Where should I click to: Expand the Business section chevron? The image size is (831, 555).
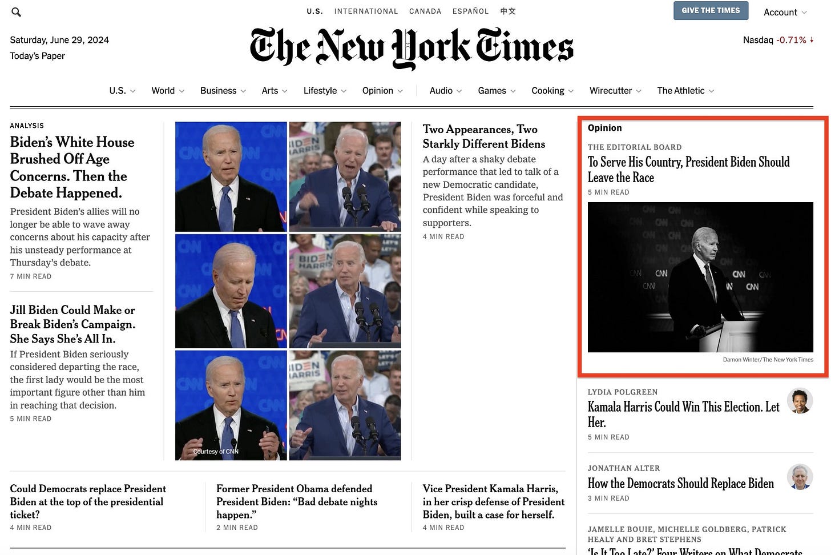point(243,91)
